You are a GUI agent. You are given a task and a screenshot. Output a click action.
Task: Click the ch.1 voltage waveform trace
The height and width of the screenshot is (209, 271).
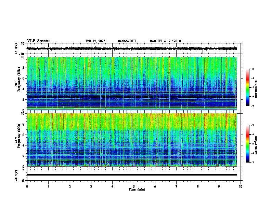click(x=132, y=48)
